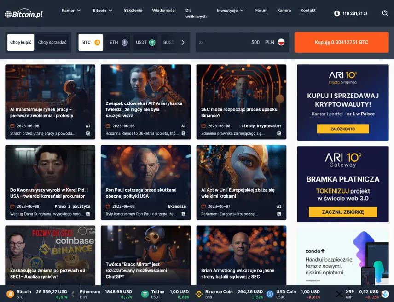The height and width of the screenshot is (302, 394).
Task: Open the Bitcoin.pl home logo
Action: [24, 14]
